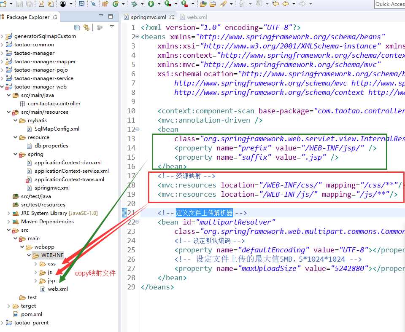Open the Back history dropdown arrow
This screenshot has height=332, width=405.
(x=294, y=4)
